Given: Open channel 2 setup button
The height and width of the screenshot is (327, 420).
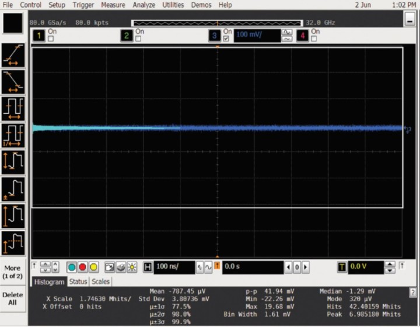Looking at the screenshot, I should coord(127,36).
